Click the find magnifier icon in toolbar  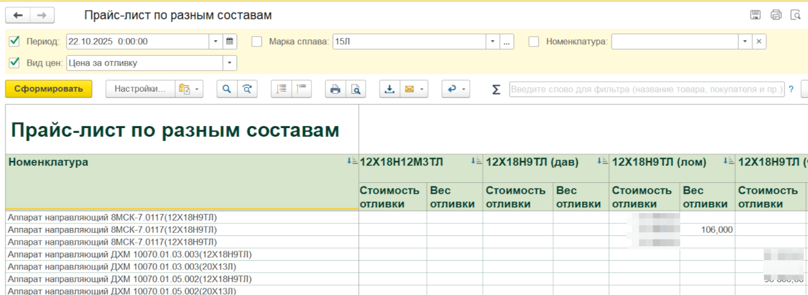(227, 89)
